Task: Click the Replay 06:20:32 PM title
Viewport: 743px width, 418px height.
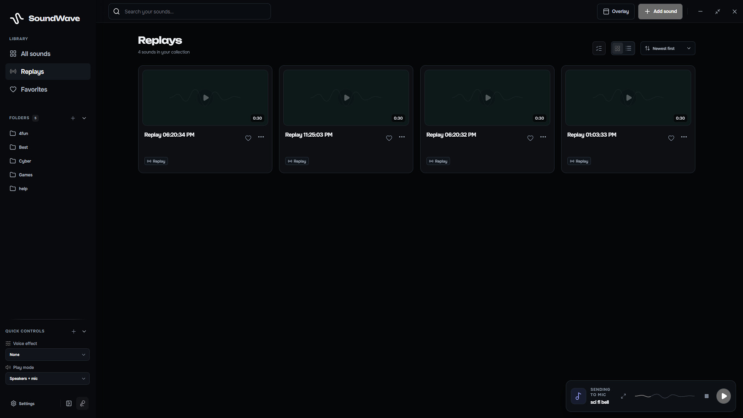Action: (x=451, y=135)
